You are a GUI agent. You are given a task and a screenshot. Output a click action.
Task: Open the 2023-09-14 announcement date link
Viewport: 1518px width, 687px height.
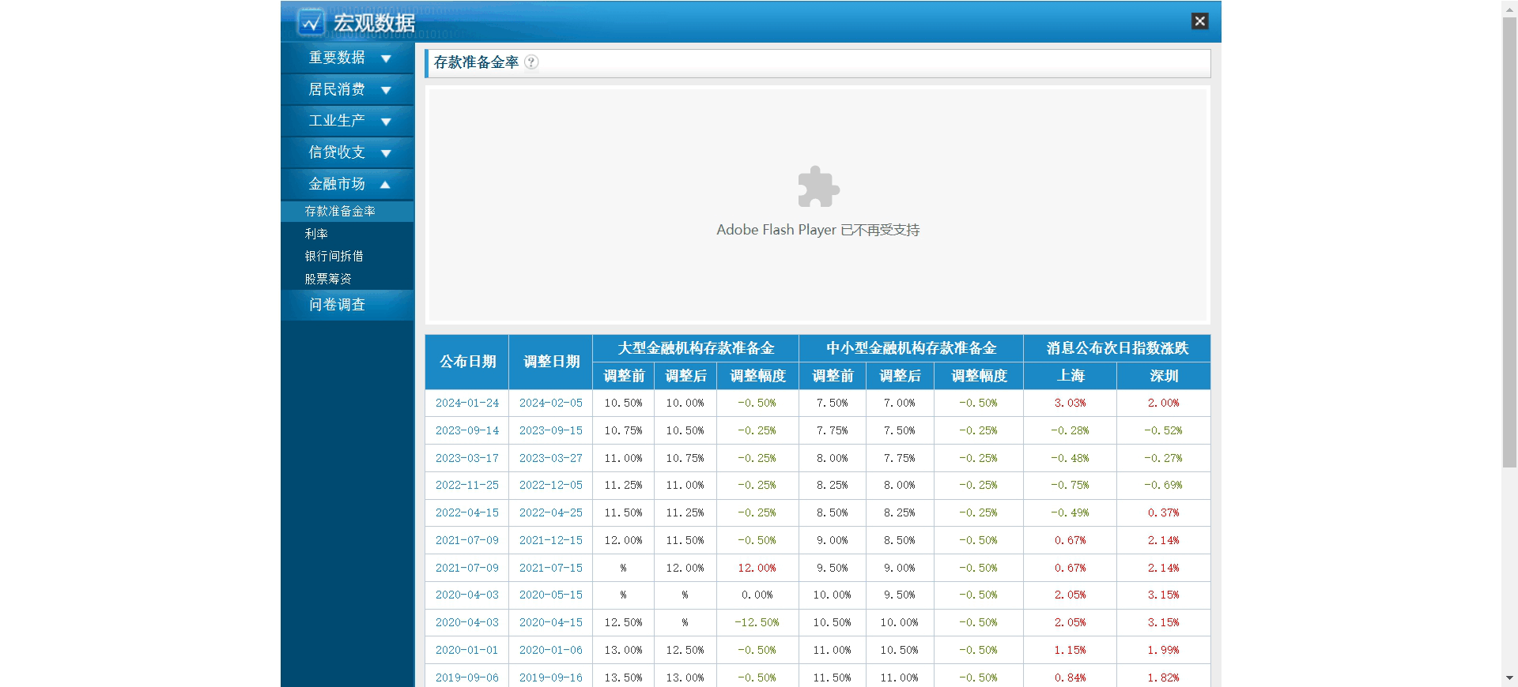coord(467,430)
